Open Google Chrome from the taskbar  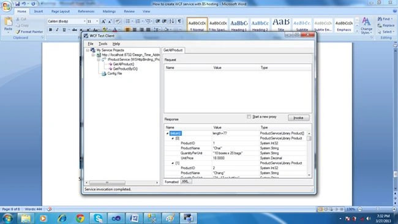80,218
